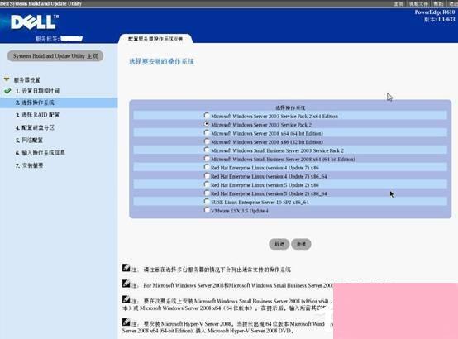Go to step 1 设置日期和时间
This screenshot has height=339, width=458.
tap(38, 91)
